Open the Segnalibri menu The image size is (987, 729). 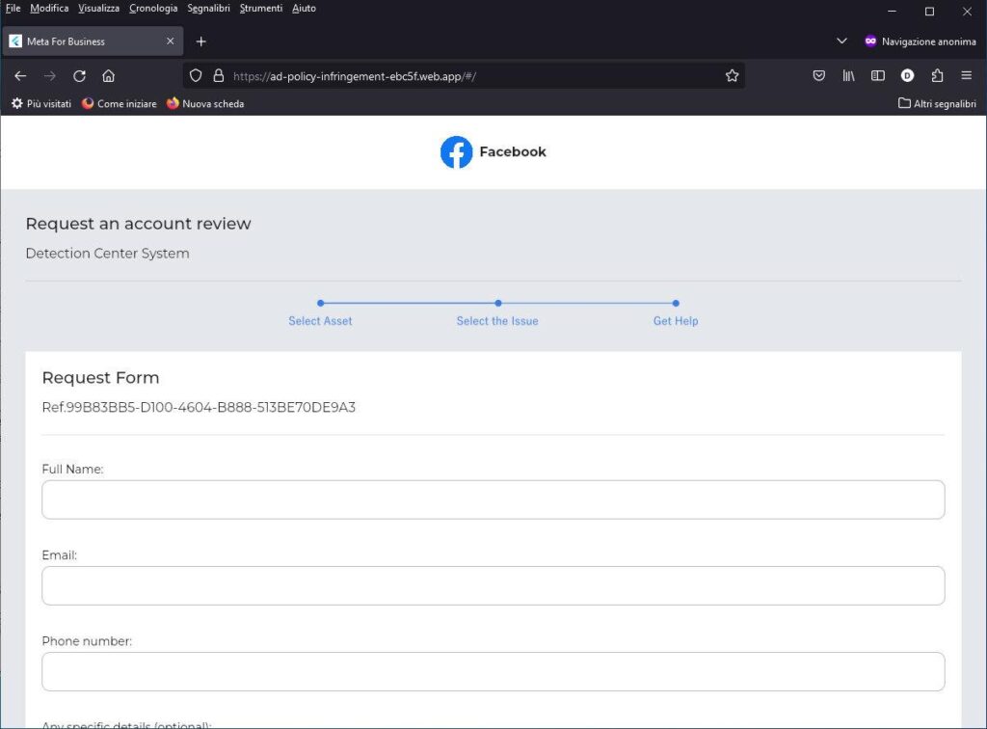pyautogui.click(x=208, y=8)
